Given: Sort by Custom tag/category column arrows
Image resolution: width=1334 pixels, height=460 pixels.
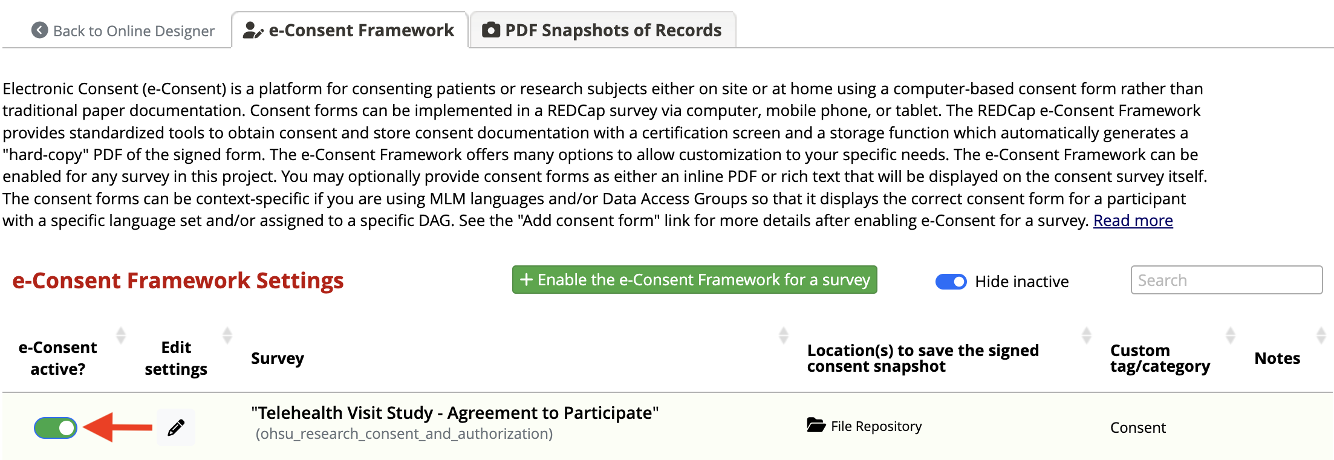Looking at the screenshot, I should tap(1231, 335).
